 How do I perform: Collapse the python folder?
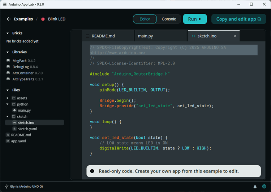coord(8,104)
